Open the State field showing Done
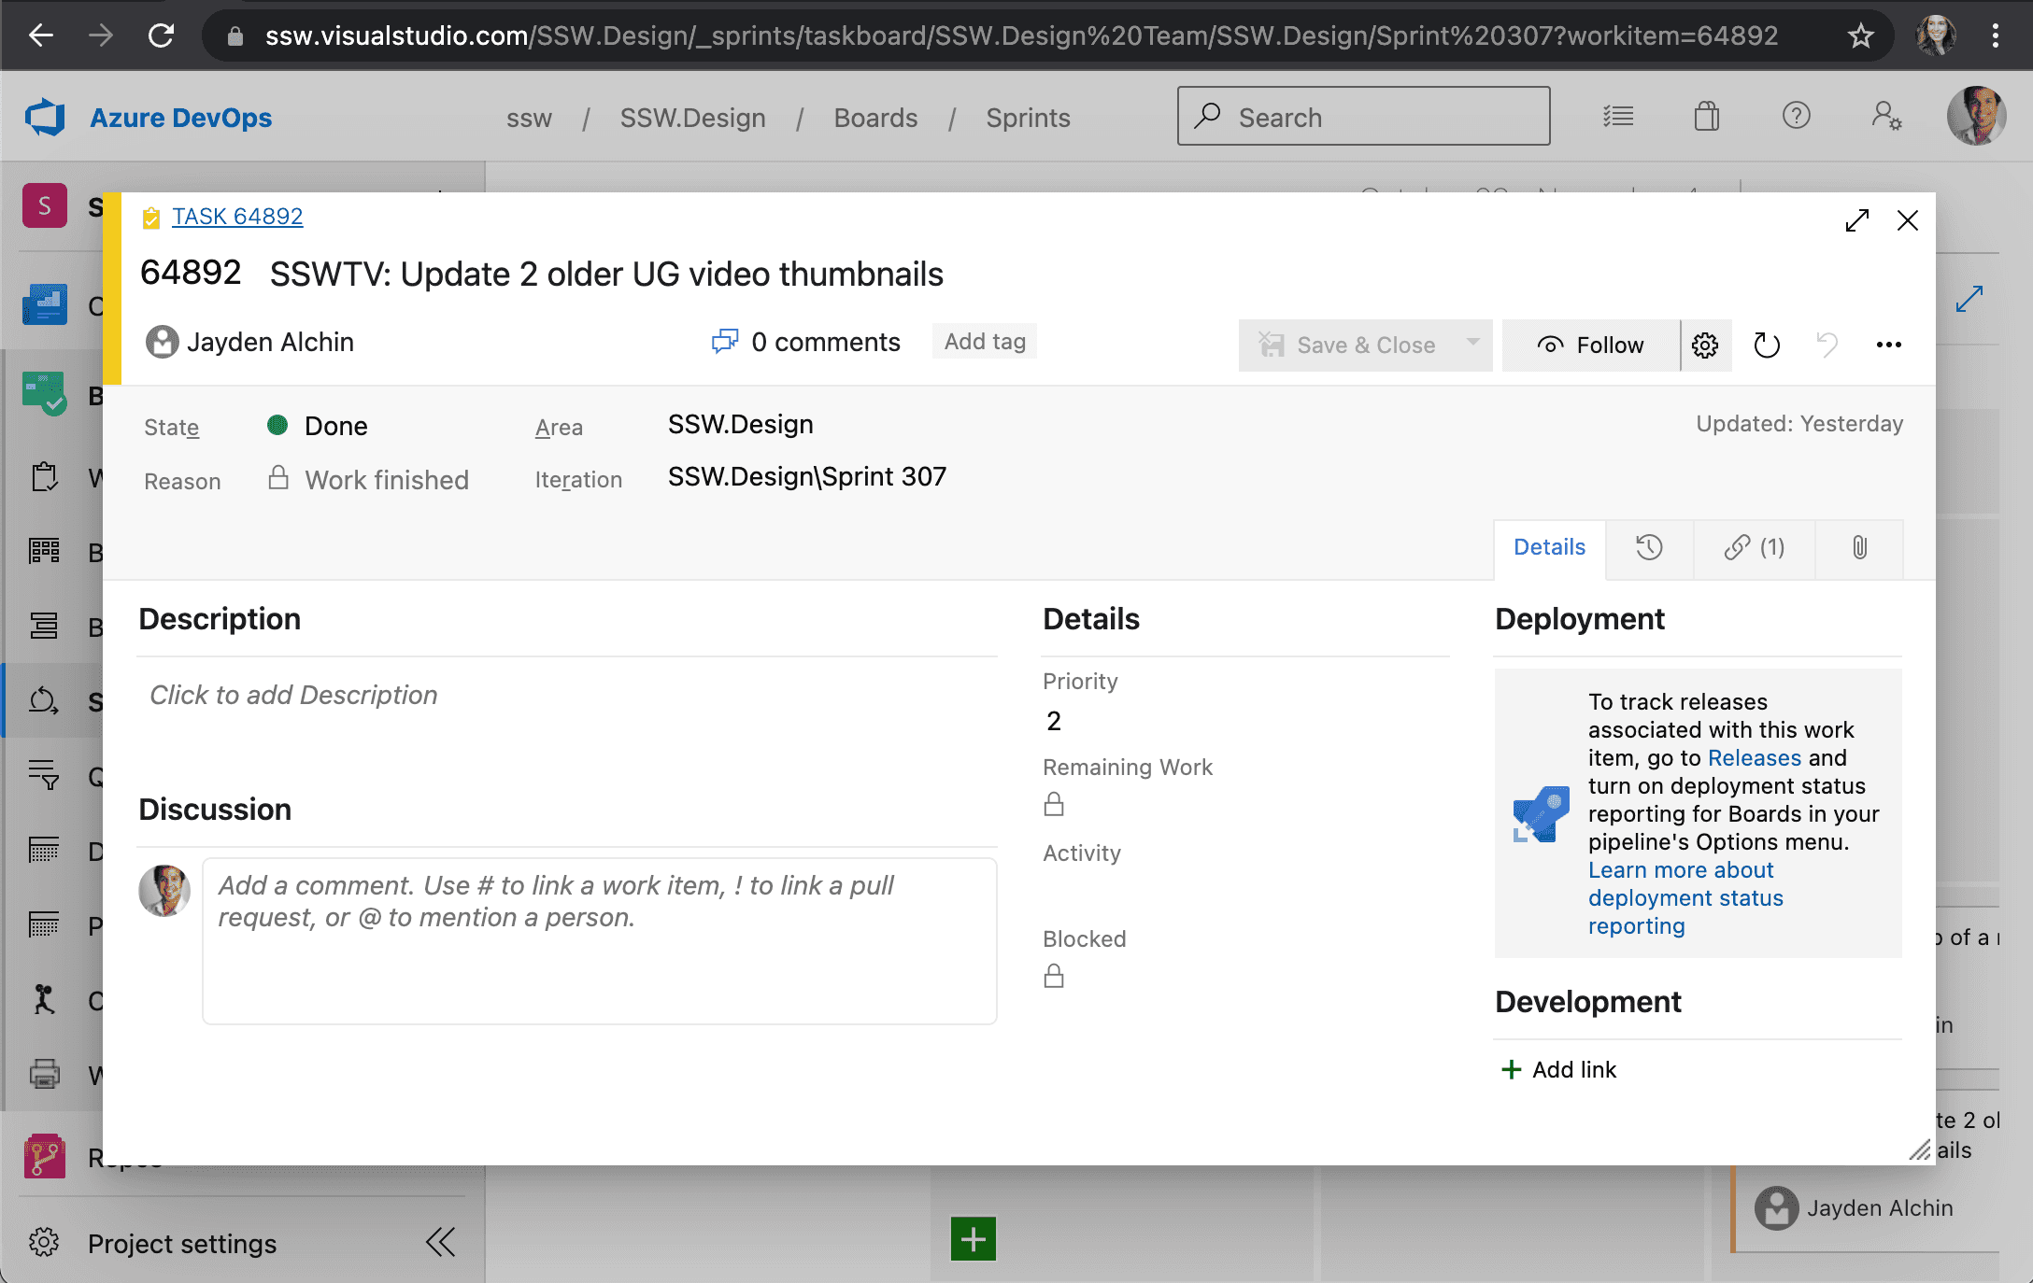Viewport: 2033px width, 1283px height. click(x=335, y=427)
